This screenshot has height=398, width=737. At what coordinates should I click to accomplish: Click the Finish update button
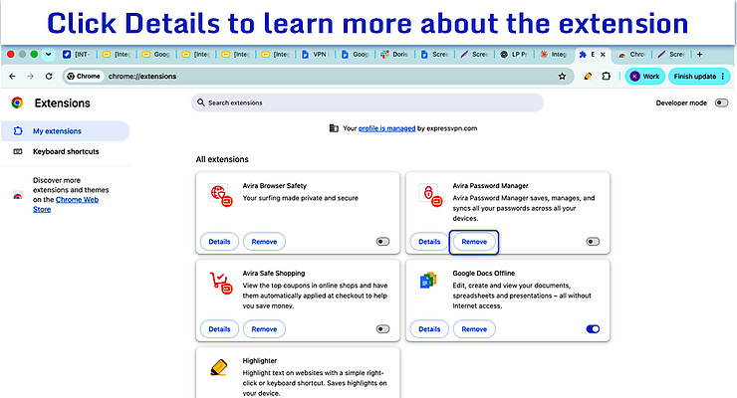tap(699, 76)
